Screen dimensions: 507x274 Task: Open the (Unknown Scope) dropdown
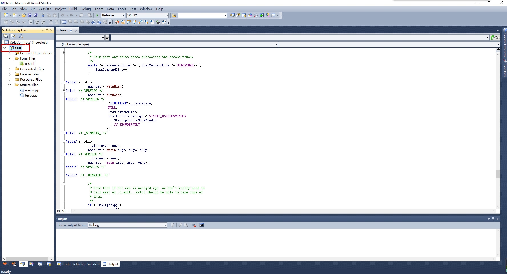pyautogui.click(x=167, y=44)
